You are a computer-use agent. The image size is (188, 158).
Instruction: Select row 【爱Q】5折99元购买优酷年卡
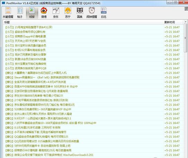93,146
